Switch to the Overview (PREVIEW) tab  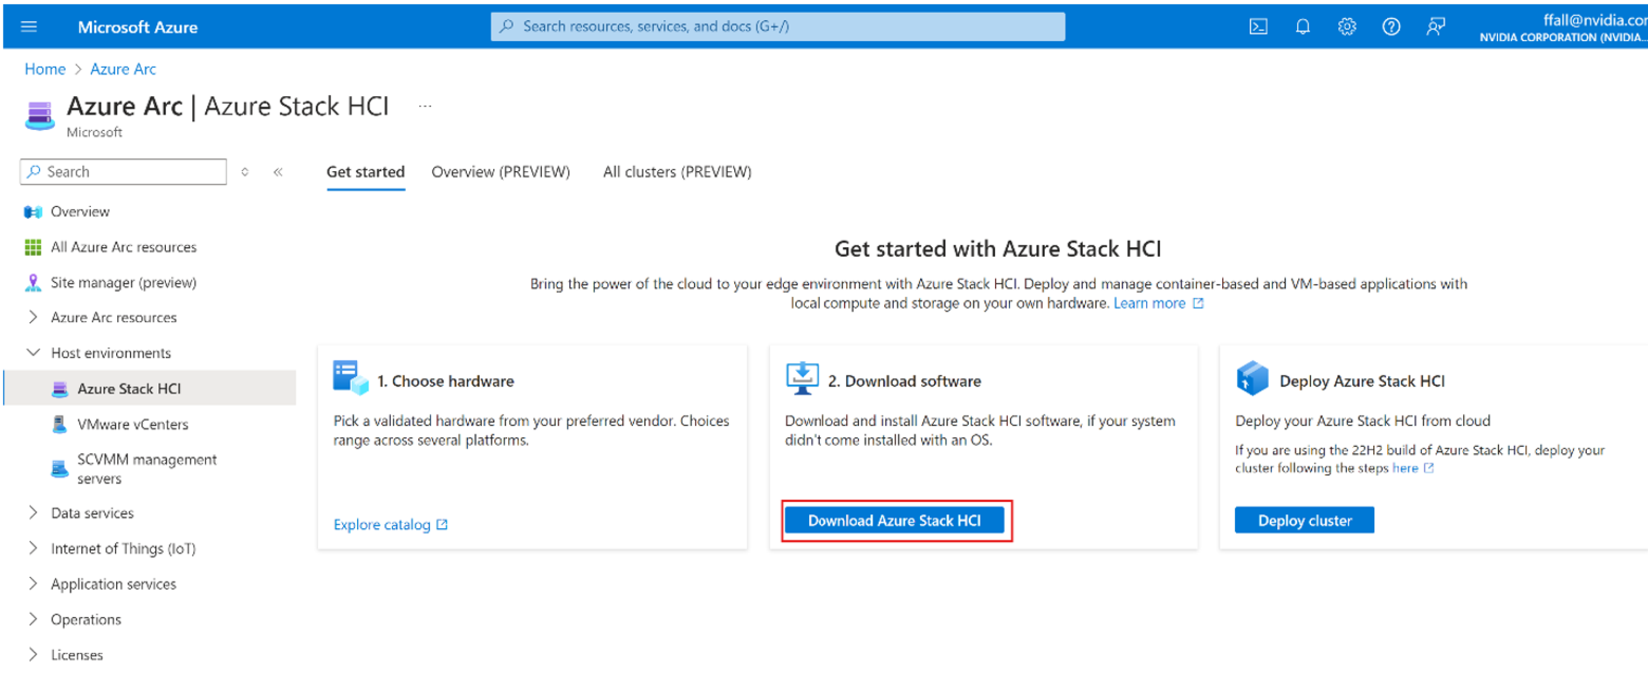[500, 172]
